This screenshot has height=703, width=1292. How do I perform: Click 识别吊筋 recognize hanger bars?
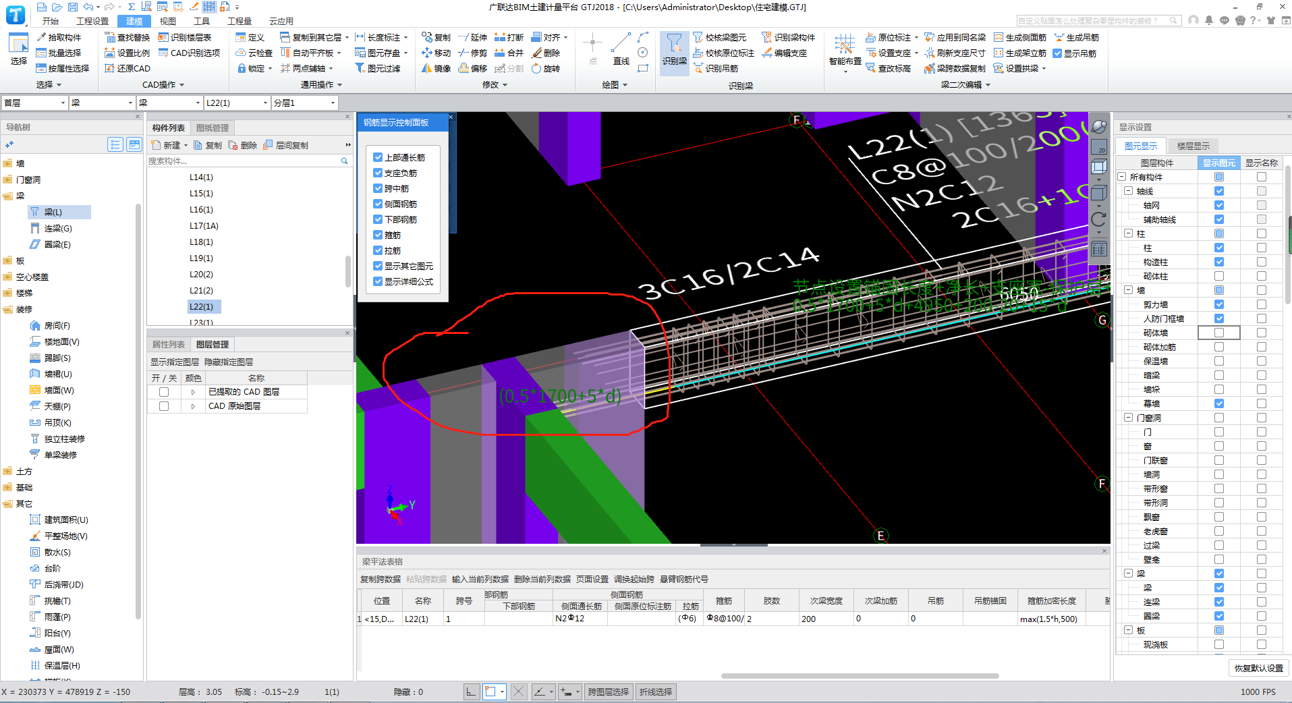[x=716, y=68]
